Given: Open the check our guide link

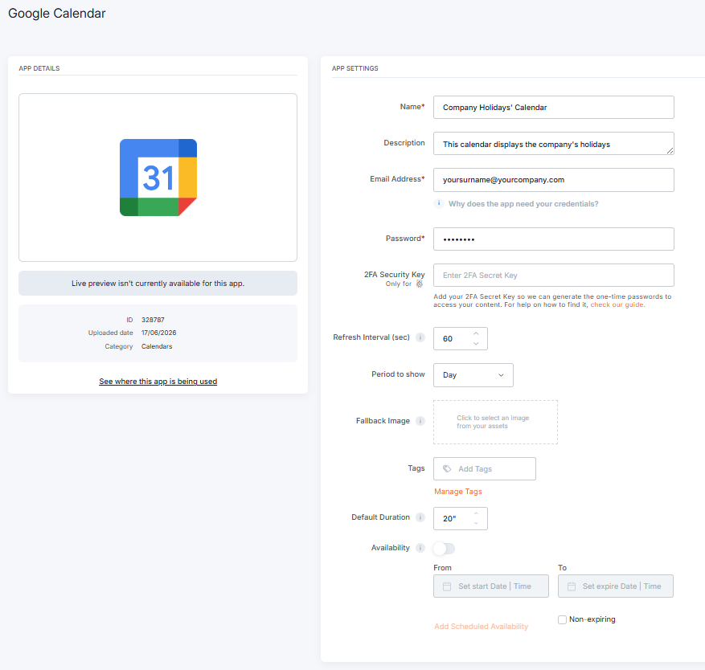Looking at the screenshot, I should [617, 304].
